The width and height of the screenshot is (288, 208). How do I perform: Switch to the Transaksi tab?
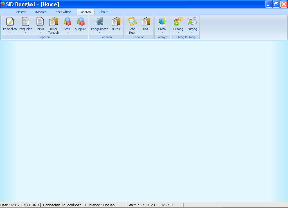[40, 12]
